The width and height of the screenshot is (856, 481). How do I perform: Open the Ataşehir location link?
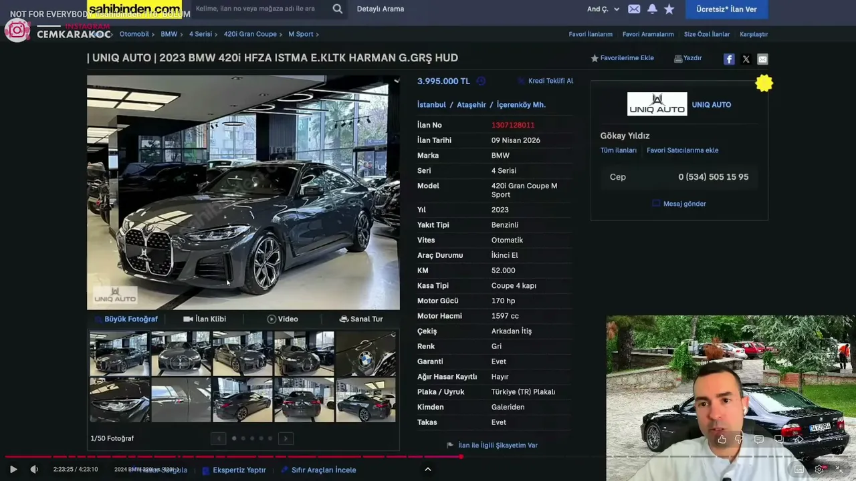[x=471, y=105]
